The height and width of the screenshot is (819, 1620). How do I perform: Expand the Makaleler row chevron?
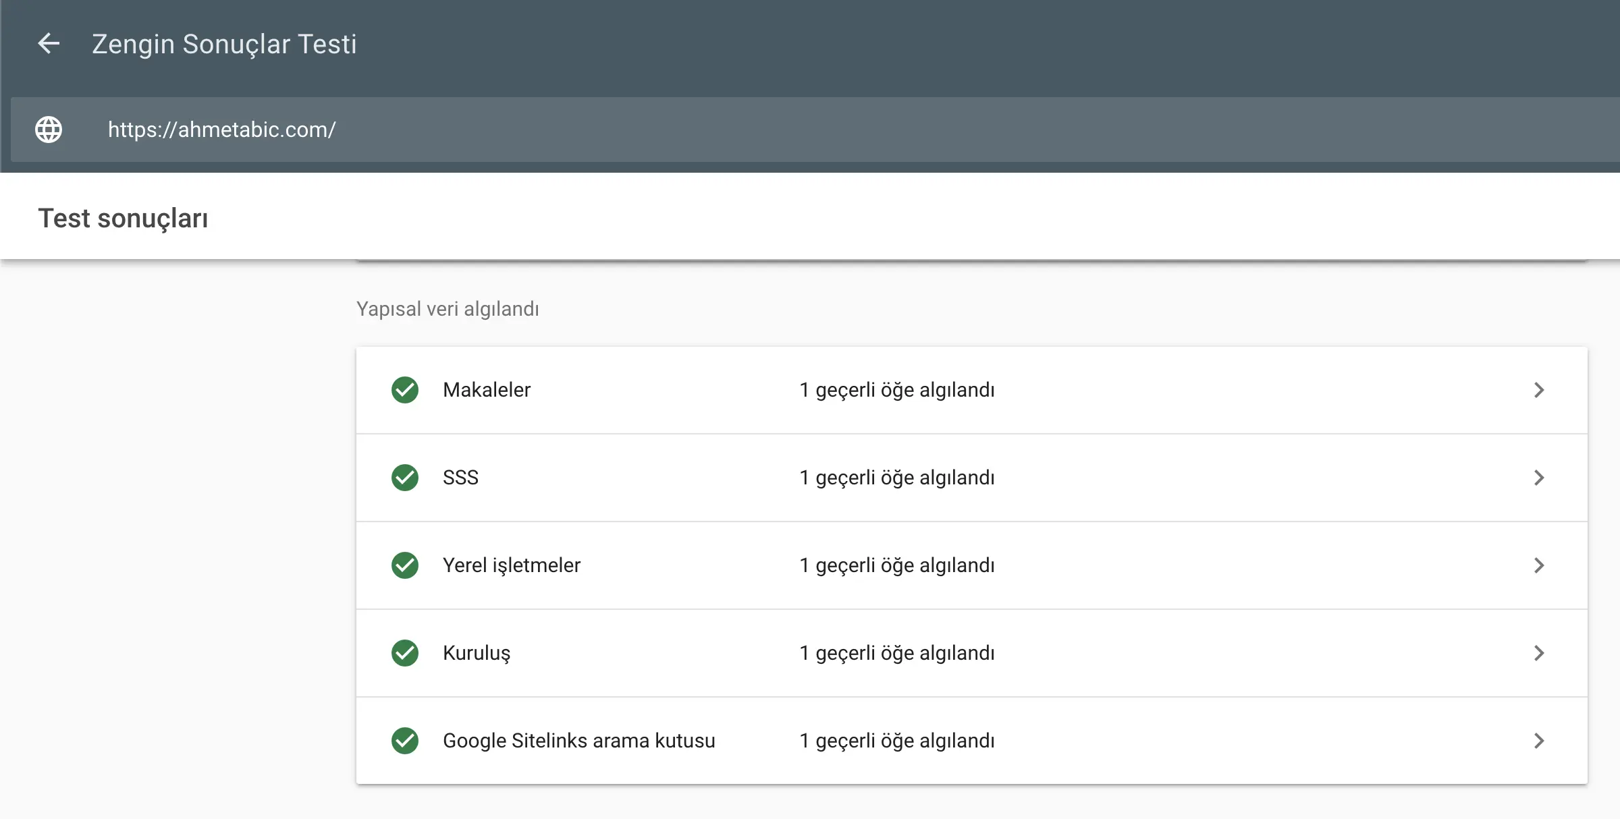point(1539,390)
